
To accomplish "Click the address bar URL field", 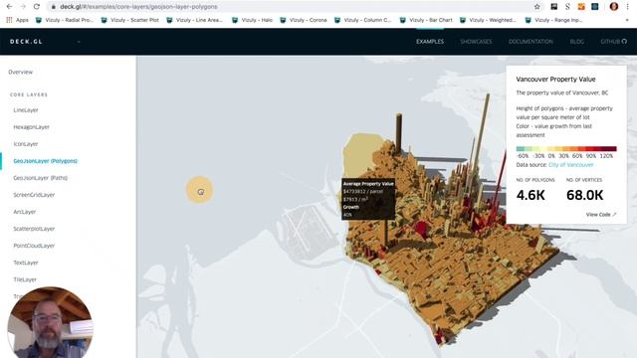I will tap(293, 7).
